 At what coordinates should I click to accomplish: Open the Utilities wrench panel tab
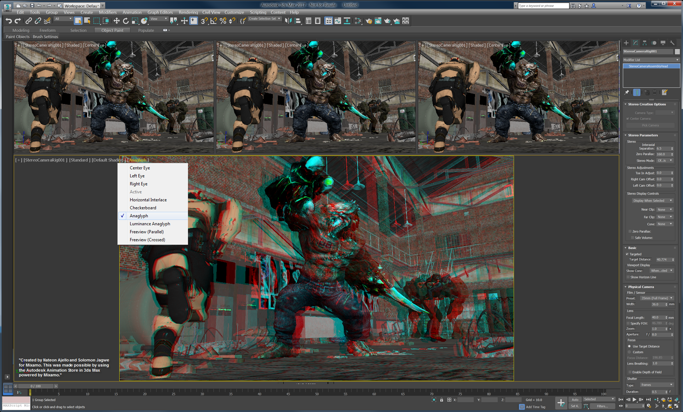[672, 43]
